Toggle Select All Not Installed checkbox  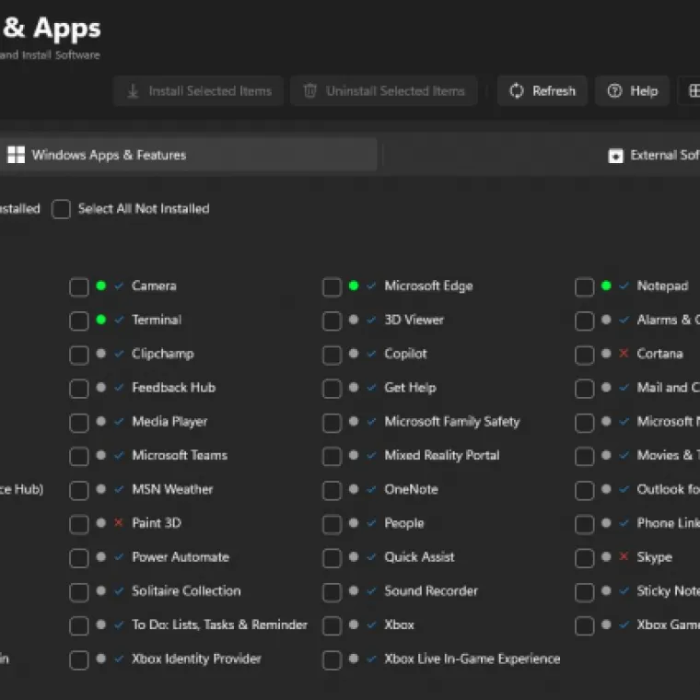point(61,209)
